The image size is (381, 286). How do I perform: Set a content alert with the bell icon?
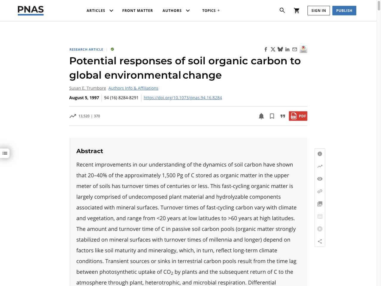click(x=261, y=116)
